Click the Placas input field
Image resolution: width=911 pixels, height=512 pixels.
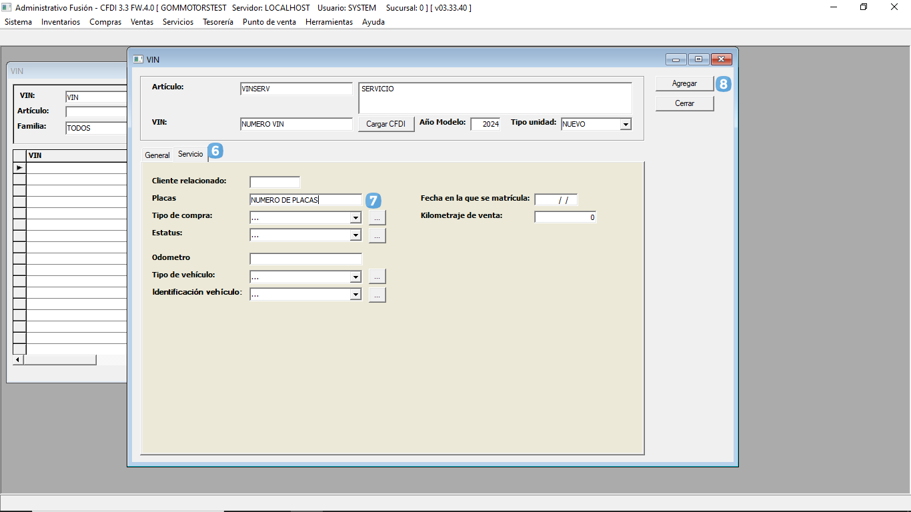(x=305, y=199)
